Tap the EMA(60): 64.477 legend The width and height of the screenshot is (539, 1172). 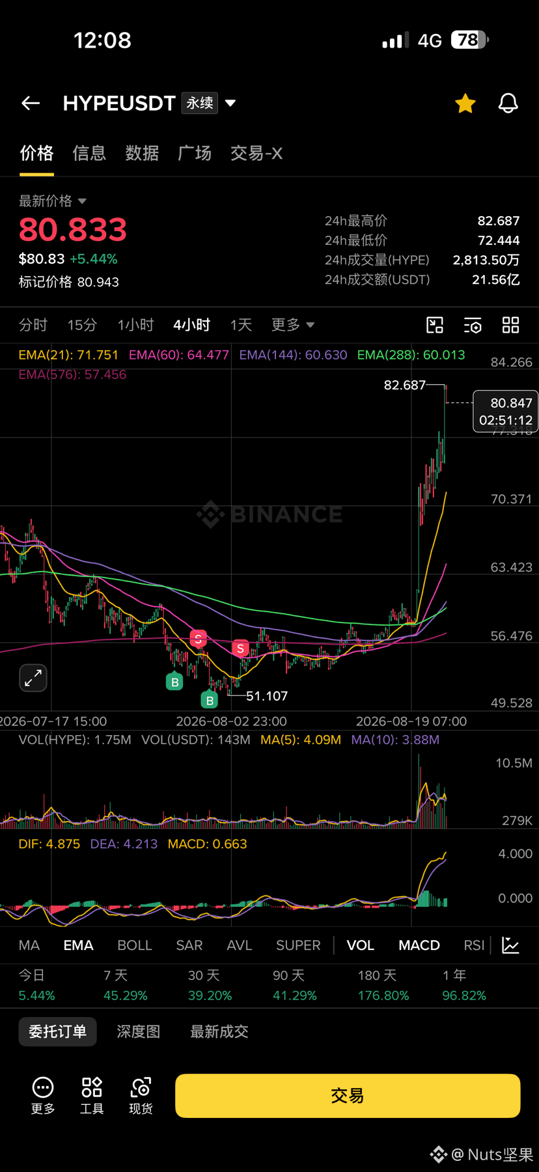click(179, 355)
